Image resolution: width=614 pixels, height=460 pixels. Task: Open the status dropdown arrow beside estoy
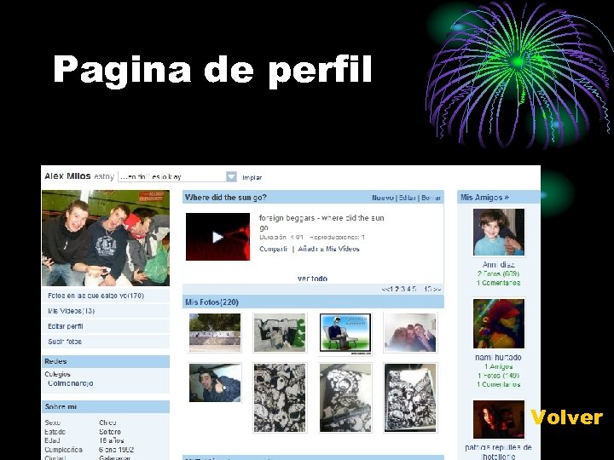[x=231, y=177]
